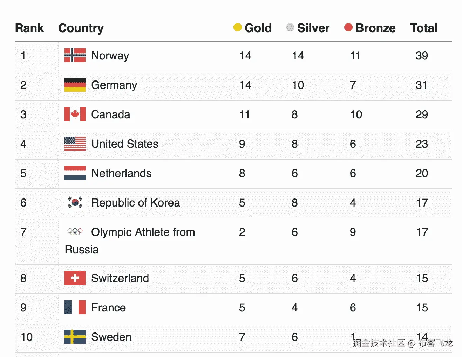Screen dimensions: 462x357
Task: Click the Sweden flag icon
Action: tap(75, 337)
